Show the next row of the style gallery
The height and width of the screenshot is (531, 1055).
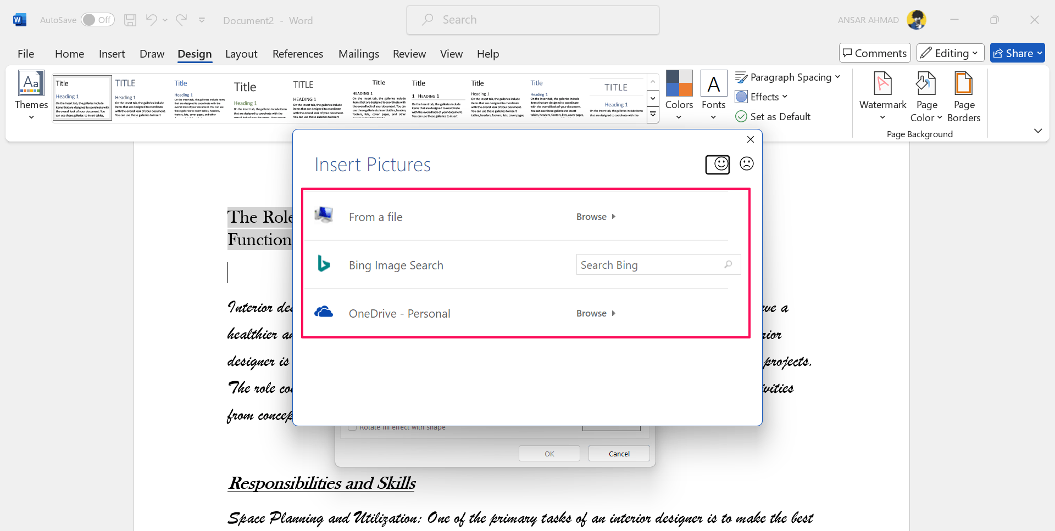pos(653,99)
